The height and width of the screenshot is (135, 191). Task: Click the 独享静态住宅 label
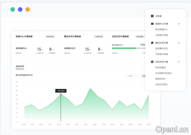70,48
